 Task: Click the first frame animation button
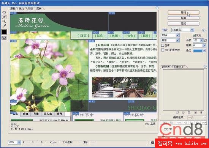point(179,123)
